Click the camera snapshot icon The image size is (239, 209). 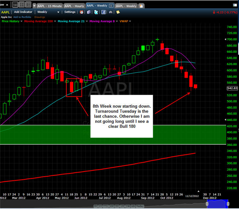pyautogui.click(x=111, y=12)
